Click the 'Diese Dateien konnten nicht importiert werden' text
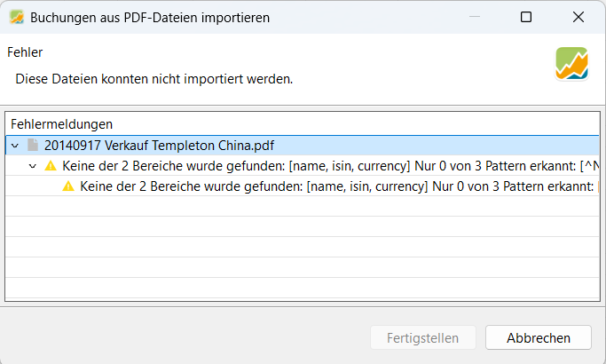The image size is (606, 364). [x=154, y=79]
